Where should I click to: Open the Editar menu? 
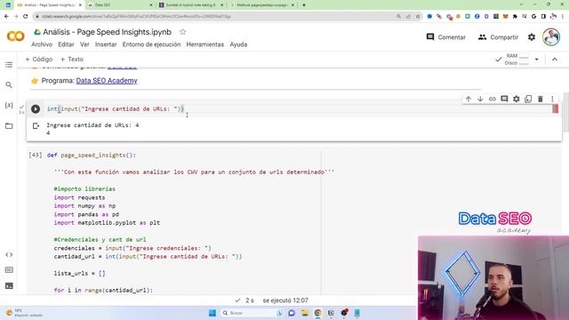coord(66,44)
